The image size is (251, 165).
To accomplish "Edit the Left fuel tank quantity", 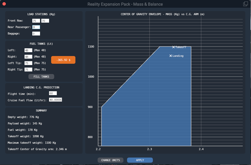I will (x=28, y=50).
